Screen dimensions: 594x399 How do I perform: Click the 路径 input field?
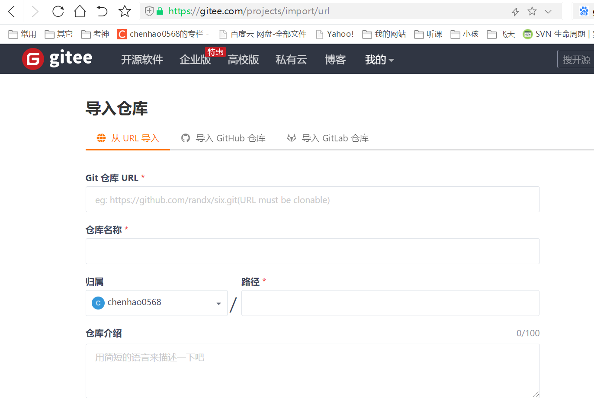point(390,303)
